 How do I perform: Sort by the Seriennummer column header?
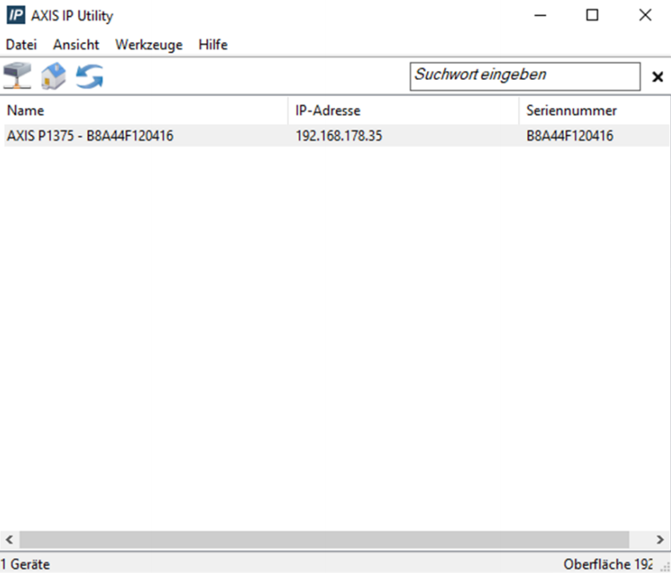pyautogui.click(x=595, y=111)
